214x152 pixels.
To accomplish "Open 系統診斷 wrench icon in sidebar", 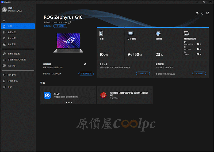I will [x=4, y=38].
